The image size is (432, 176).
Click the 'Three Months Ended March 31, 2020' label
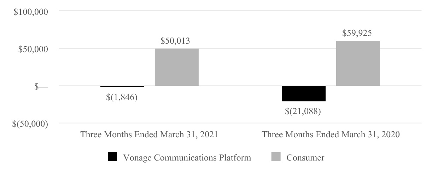coord(331,135)
